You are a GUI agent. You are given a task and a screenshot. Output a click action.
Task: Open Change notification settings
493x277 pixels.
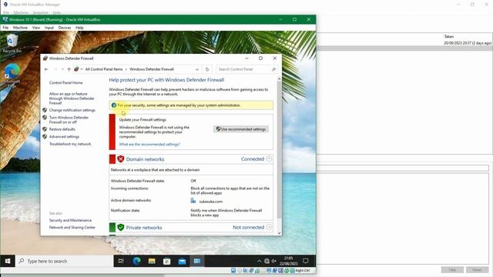[x=72, y=110]
